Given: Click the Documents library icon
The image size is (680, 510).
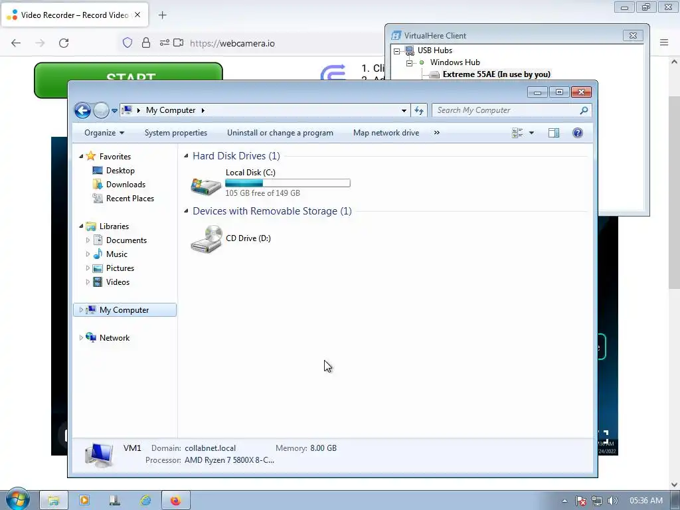Looking at the screenshot, I should tap(98, 240).
